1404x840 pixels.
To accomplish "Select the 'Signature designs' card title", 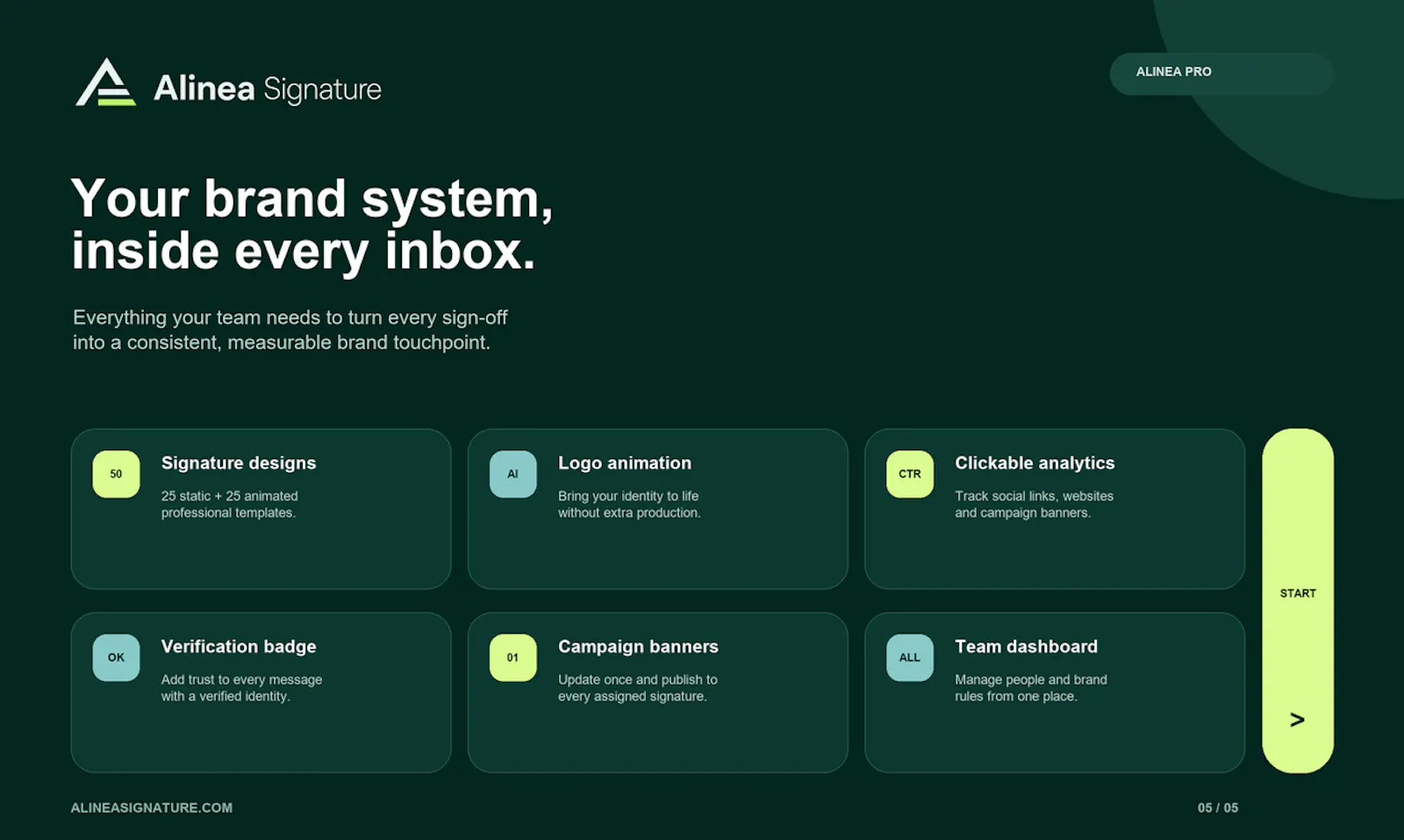I will click(x=239, y=463).
